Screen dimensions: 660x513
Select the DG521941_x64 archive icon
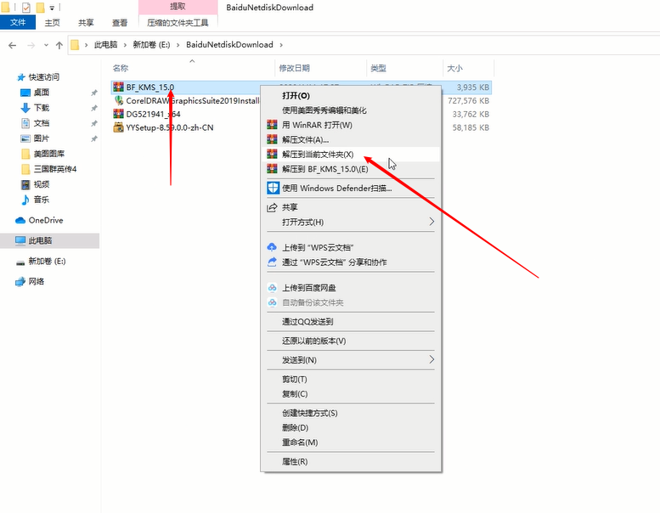click(x=119, y=114)
